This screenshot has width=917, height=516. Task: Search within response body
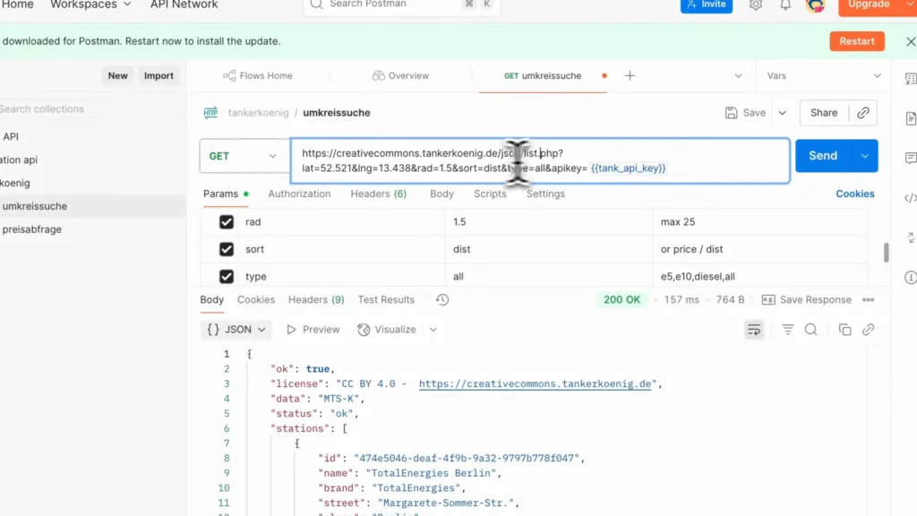pos(811,330)
